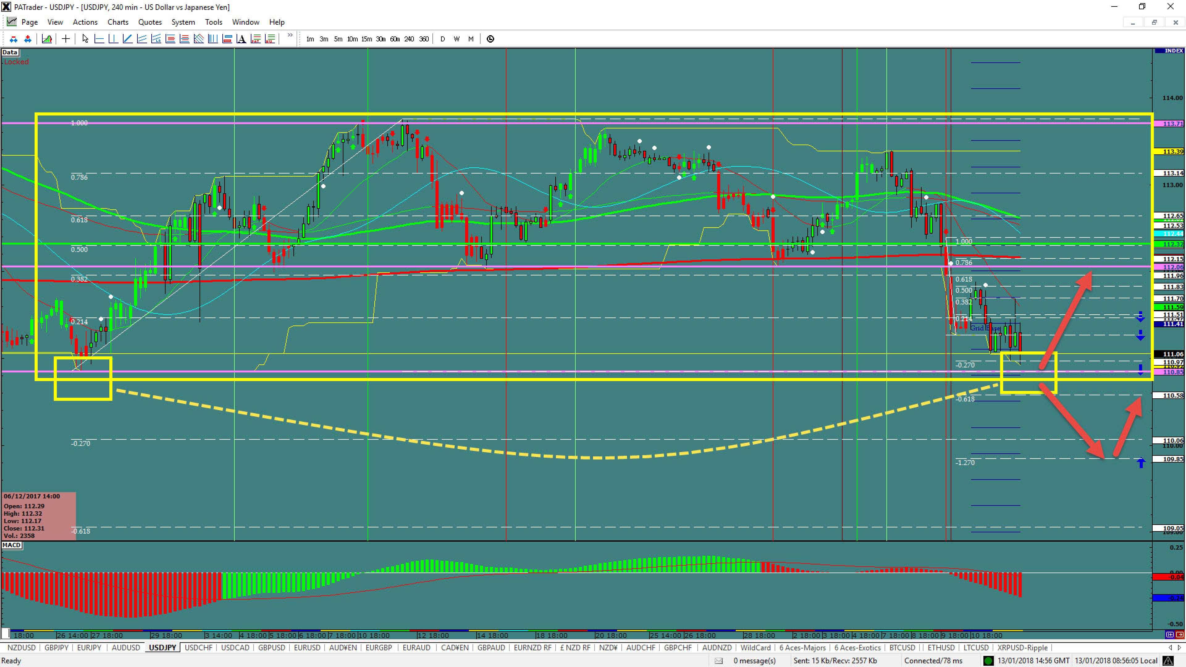This screenshot has height=667, width=1186.
Task: Expand the toolbar overflow chevron
Action: click(290, 36)
